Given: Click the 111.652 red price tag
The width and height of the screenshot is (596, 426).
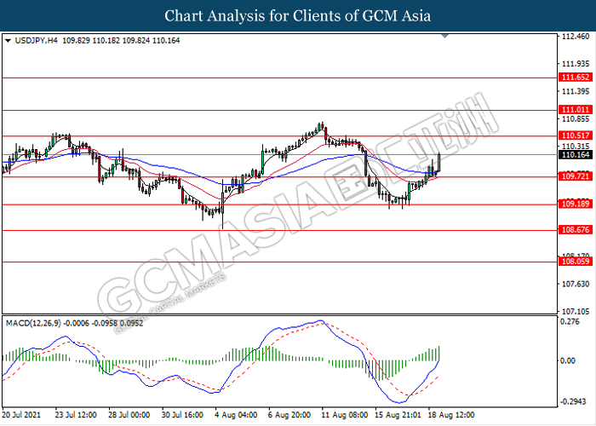Looking at the screenshot, I should [576, 78].
